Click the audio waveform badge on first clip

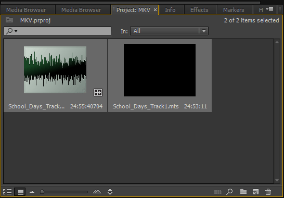98,93
